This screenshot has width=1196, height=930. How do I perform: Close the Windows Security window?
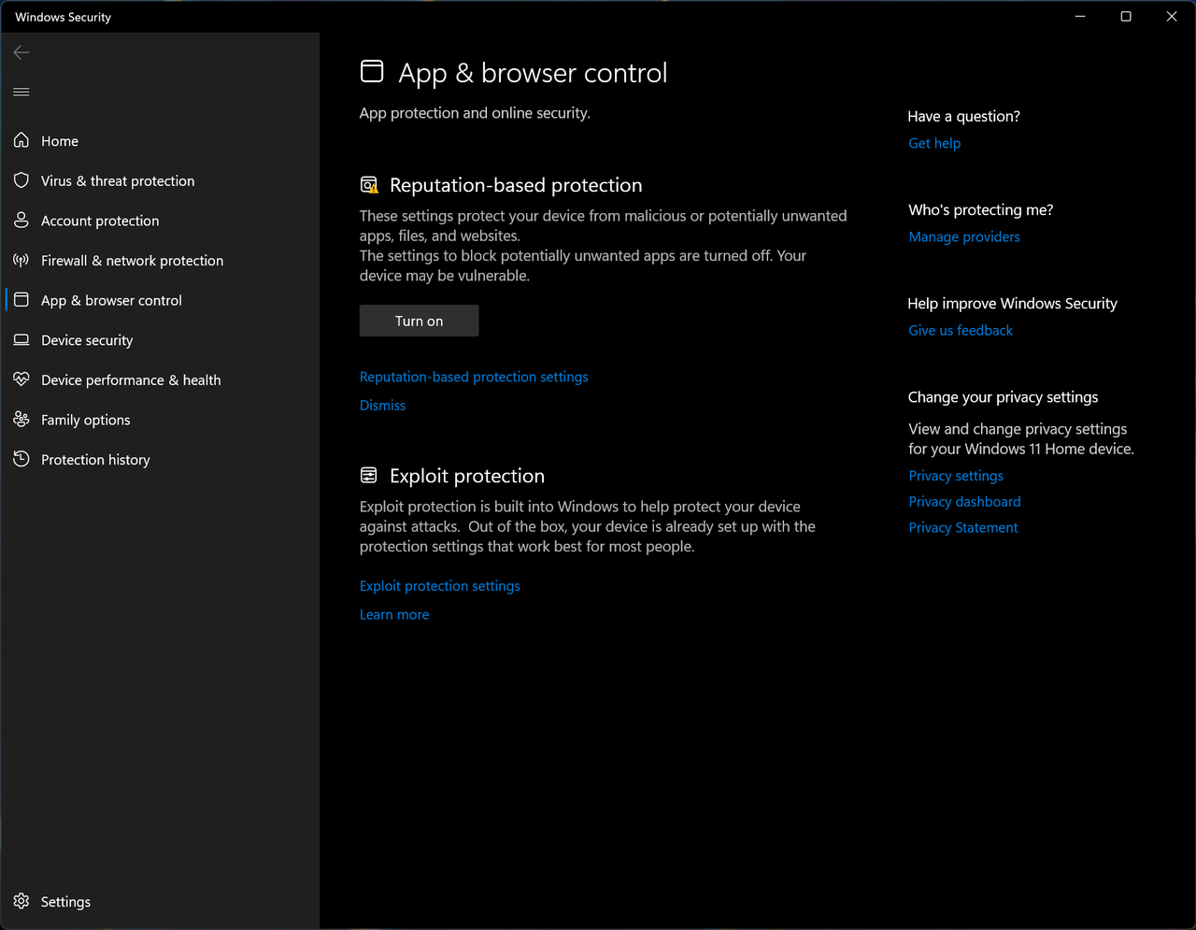click(x=1172, y=17)
